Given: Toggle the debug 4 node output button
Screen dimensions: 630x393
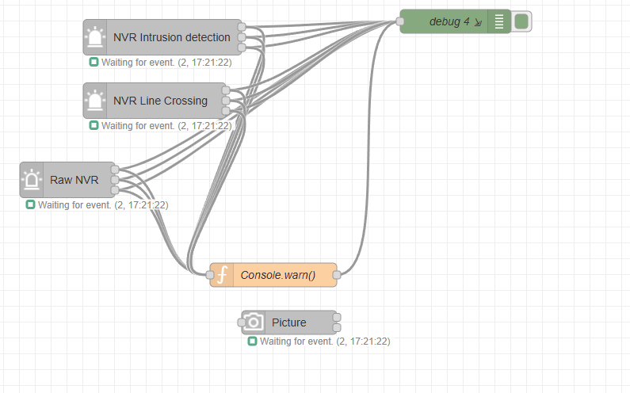Looking at the screenshot, I should pyautogui.click(x=521, y=21).
